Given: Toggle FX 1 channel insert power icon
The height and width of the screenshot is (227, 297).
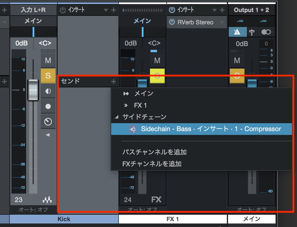Looking at the screenshot, I should tap(172, 10).
